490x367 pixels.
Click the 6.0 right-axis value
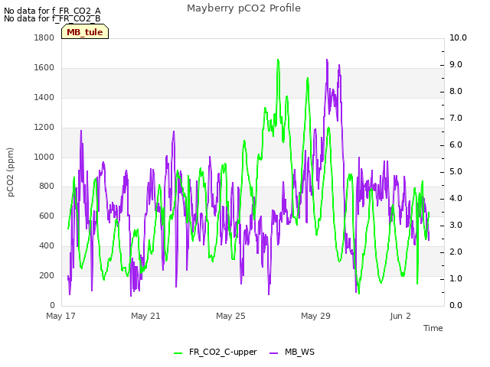(456, 145)
